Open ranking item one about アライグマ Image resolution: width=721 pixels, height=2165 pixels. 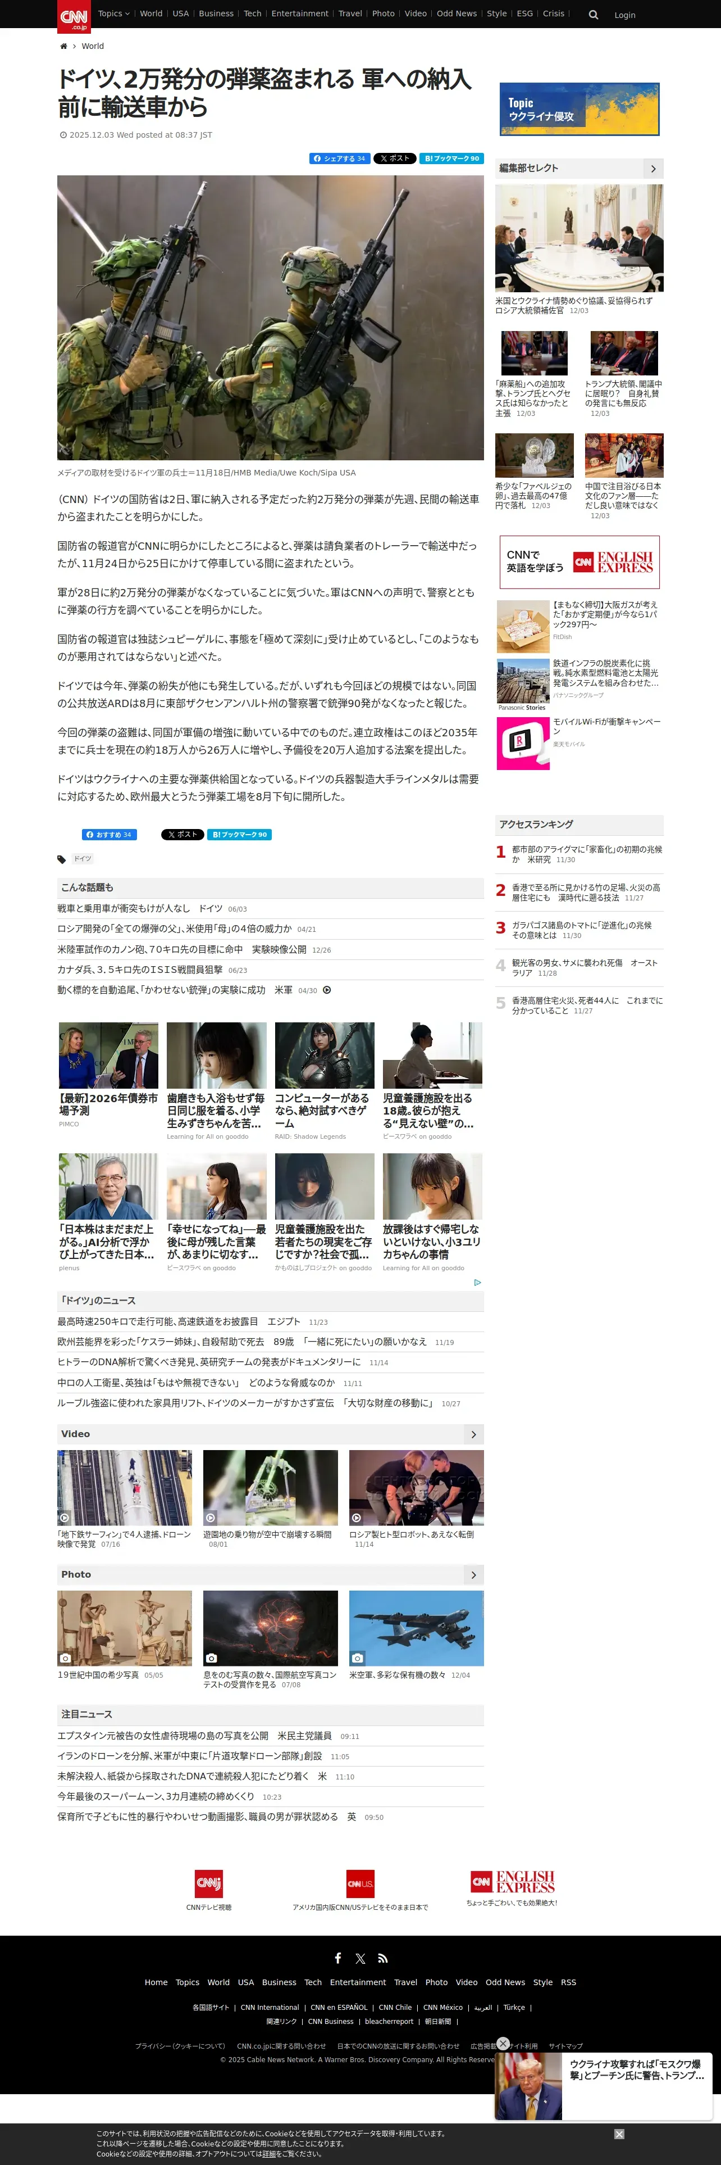coord(587,855)
